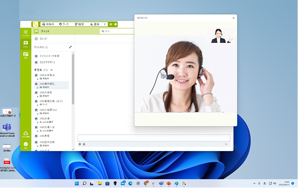This screenshot has width=299, height=188.
Task: Click the main video call image
Action: click(x=186, y=74)
